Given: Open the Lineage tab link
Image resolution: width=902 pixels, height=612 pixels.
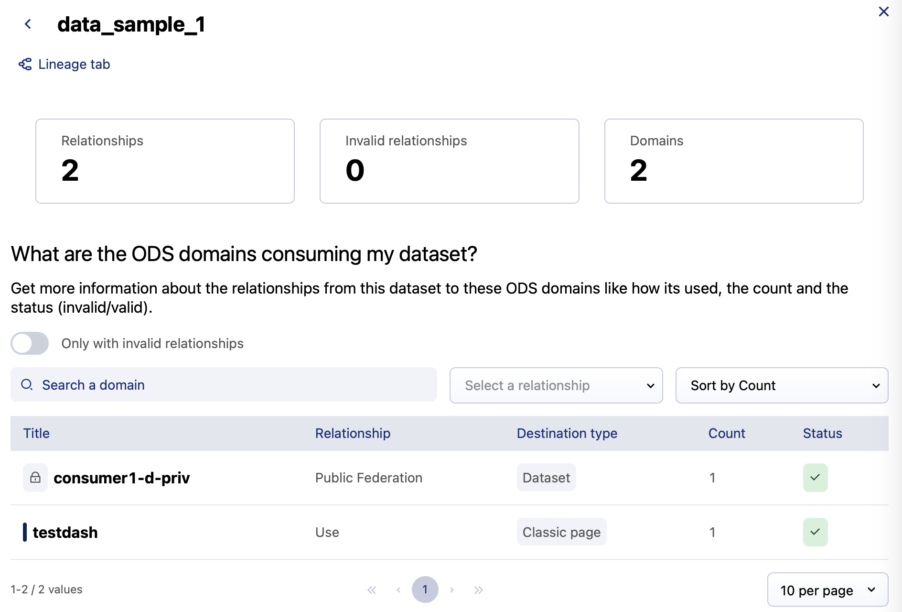Looking at the screenshot, I should click(74, 64).
